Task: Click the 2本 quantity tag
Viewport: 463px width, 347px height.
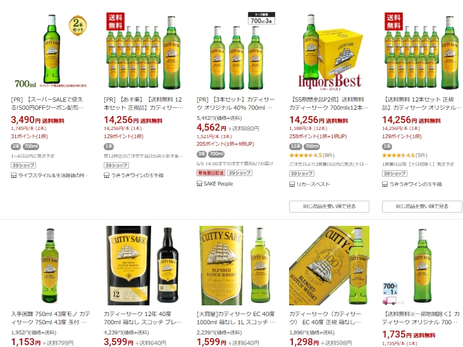Action: (16, 146)
